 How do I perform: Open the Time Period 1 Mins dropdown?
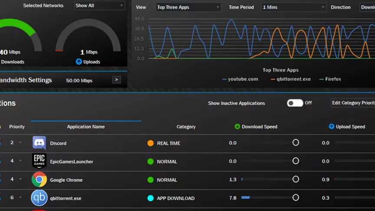[x=293, y=7]
